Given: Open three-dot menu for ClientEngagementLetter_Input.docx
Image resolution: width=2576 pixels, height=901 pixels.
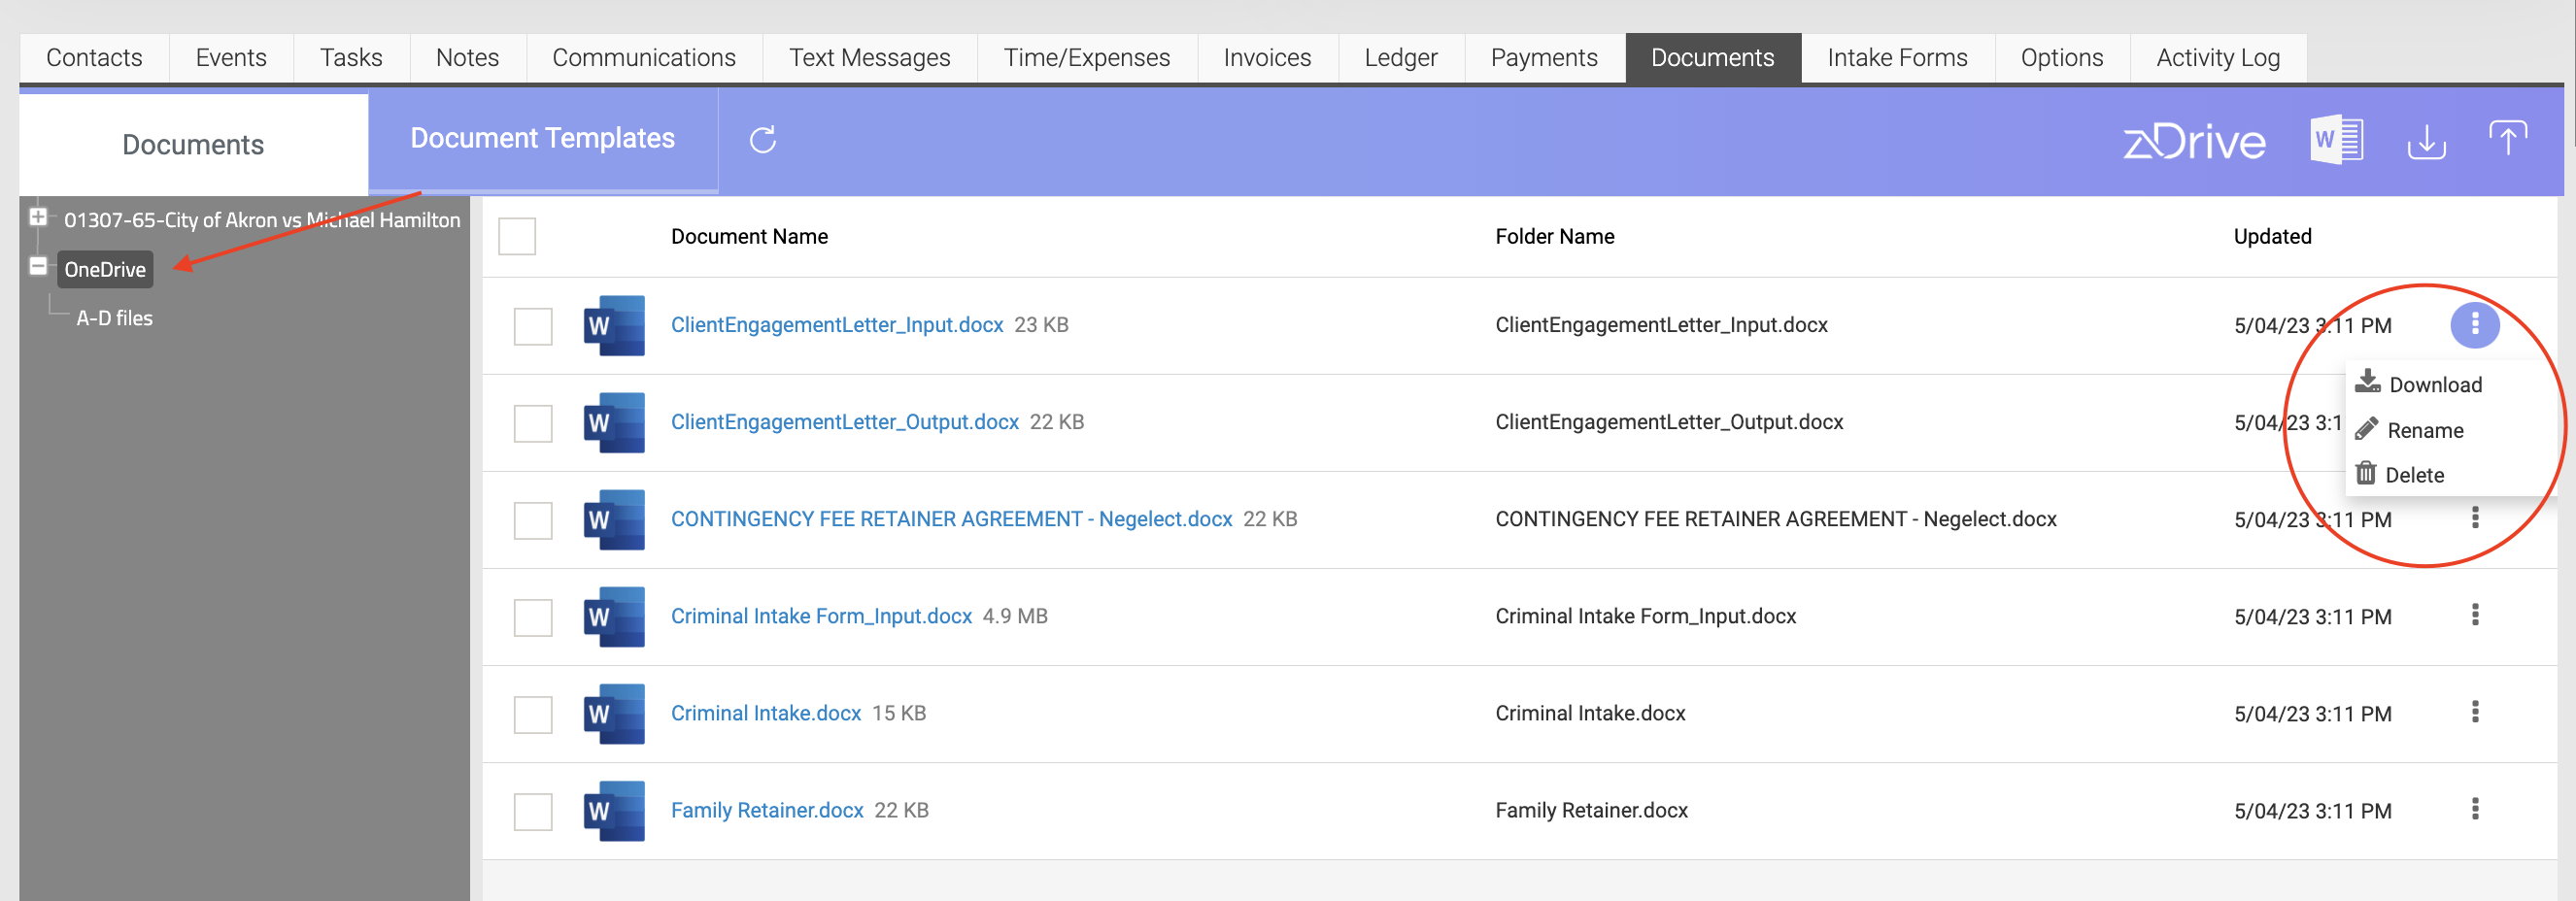Looking at the screenshot, I should click(2475, 324).
